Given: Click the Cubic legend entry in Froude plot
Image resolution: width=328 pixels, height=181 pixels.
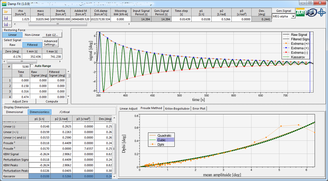Looking at the screenshot, I should 161,140.
